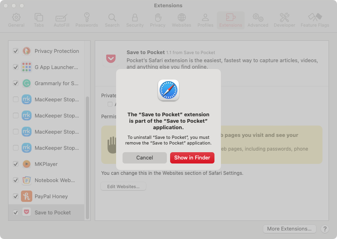Open the Profiles tab
Image resolution: width=337 pixels, height=239 pixels.
pyautogui.click(x=205, y=20)
